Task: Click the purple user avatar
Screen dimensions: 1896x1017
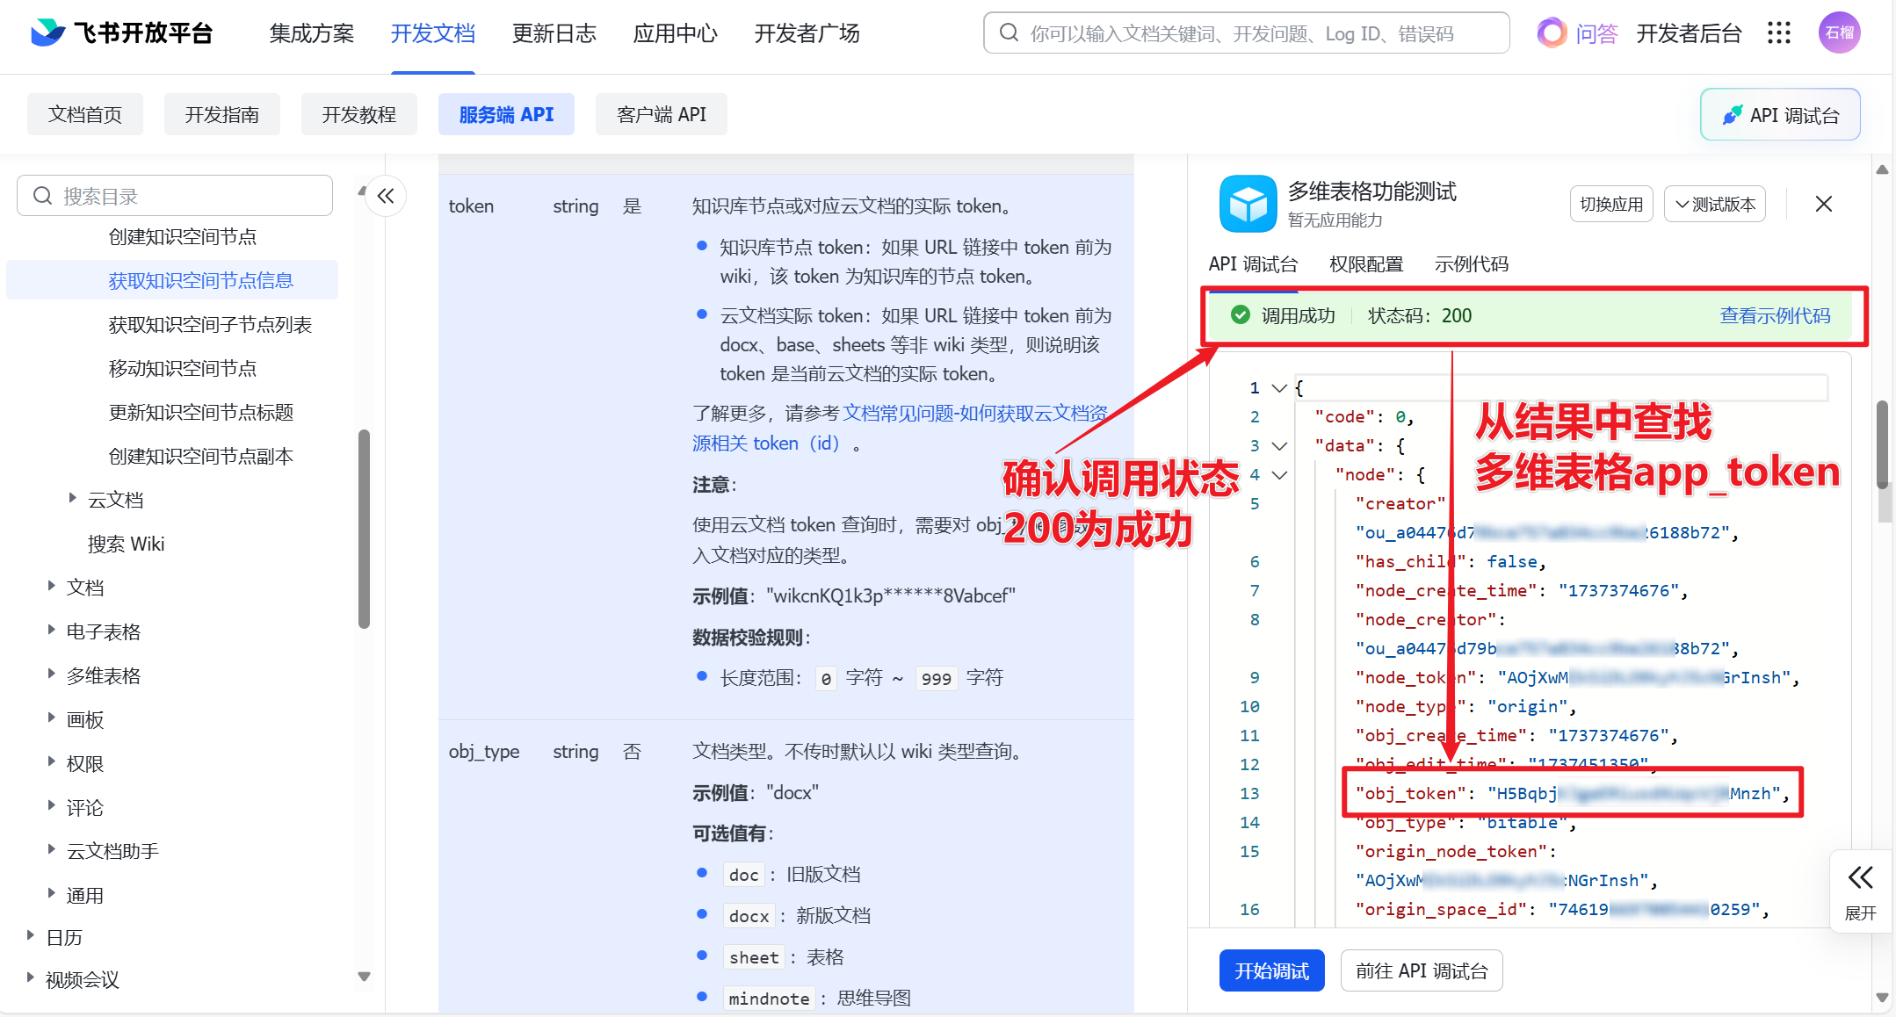Action: point(1839,33)
